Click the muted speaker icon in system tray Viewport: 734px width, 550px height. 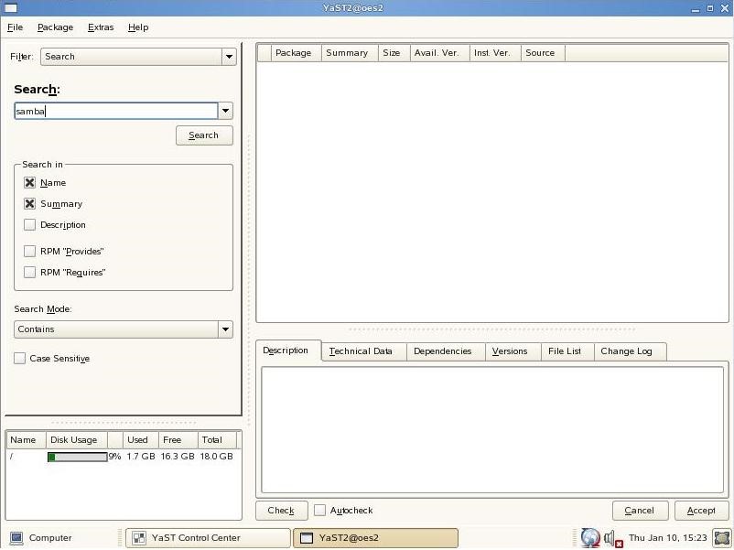click(x=610, y=539)
